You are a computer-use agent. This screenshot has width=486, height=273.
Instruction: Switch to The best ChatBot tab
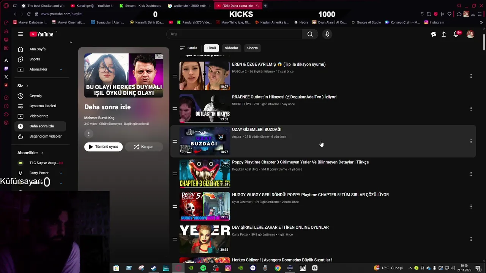point(43,6)
